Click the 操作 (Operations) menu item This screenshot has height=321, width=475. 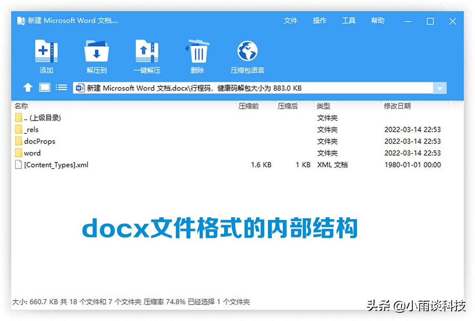click(x=320, y=21)
